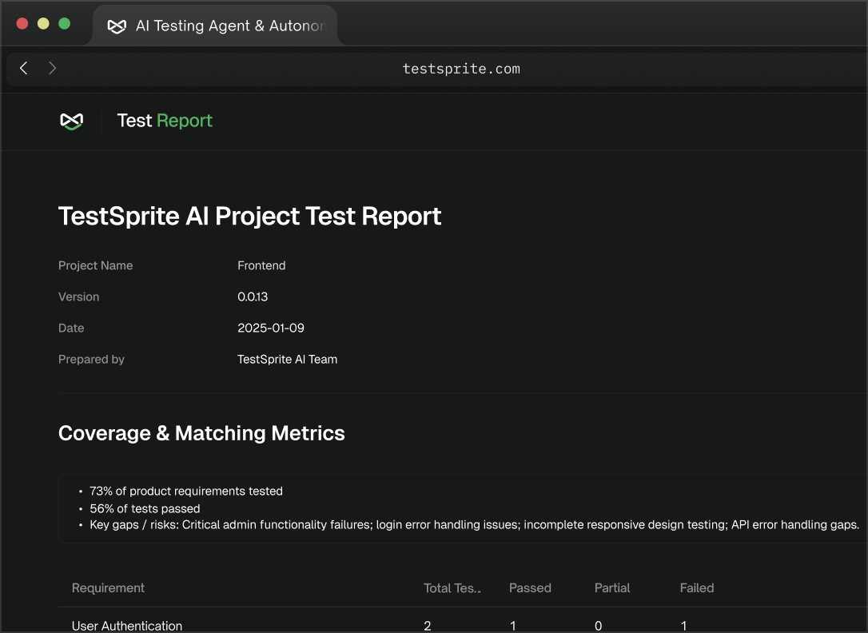The image size is (868, 633).
Task: Click the version value 0.0.13
Action: click(x=253, y=297)
